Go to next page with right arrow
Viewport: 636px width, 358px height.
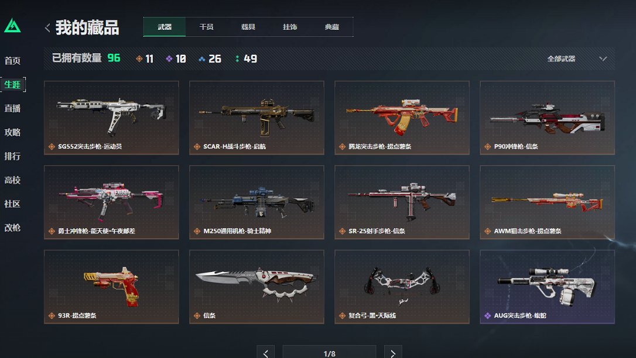pos(392,353)
